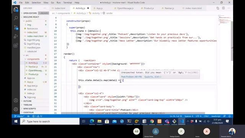Open the Explorer view in activity bar
Viewport: 245px width, 138px height.
coord(16,9)
